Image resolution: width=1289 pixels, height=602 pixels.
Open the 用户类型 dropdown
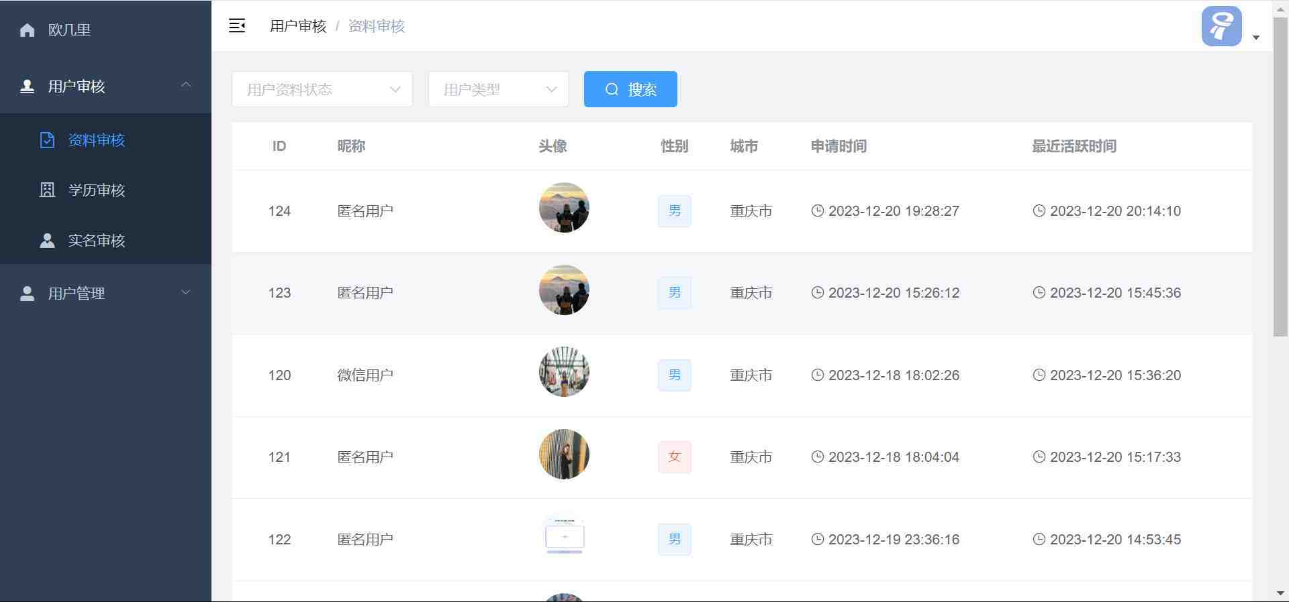click(498, 89)
